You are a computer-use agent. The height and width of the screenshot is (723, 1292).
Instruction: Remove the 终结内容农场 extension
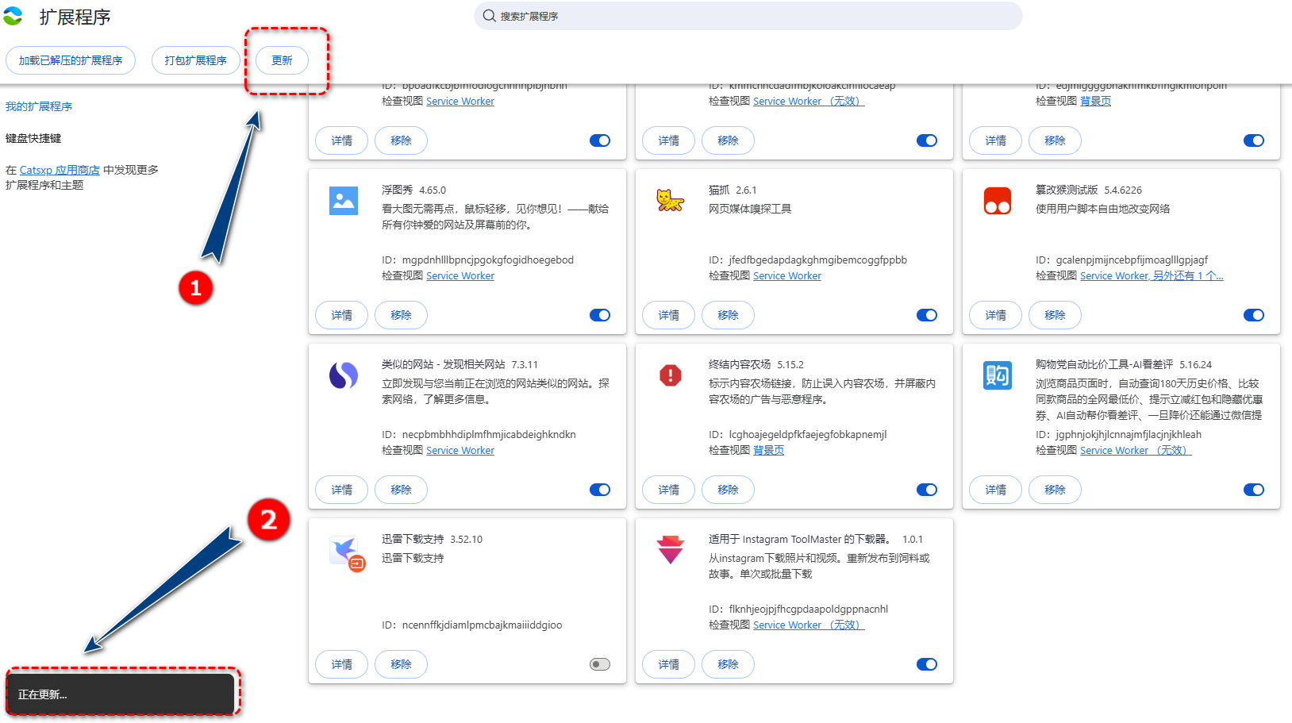coord(728,490)
